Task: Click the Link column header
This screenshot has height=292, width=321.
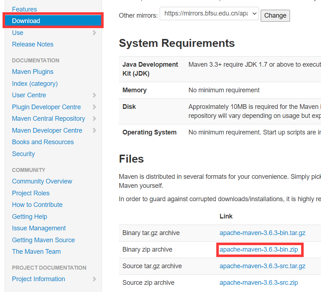Action: [226, 216]
